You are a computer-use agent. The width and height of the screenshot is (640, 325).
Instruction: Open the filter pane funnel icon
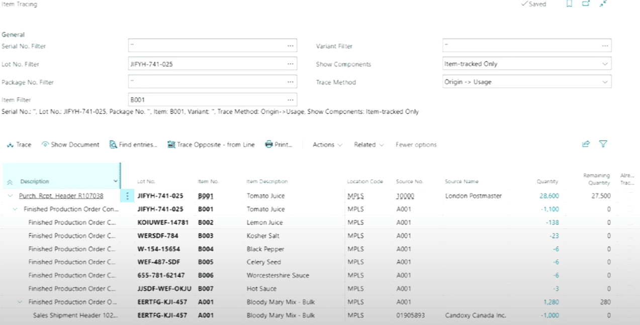pos(603,144)
